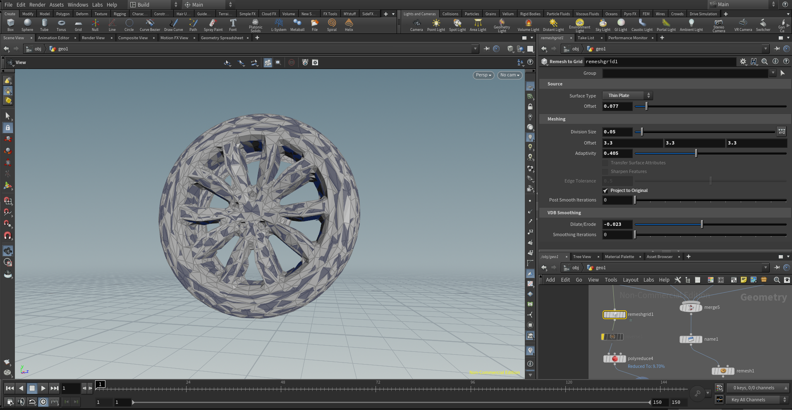792x410 pixels.
Task: Open the No cam camera menu
Action: pos(510,75)
